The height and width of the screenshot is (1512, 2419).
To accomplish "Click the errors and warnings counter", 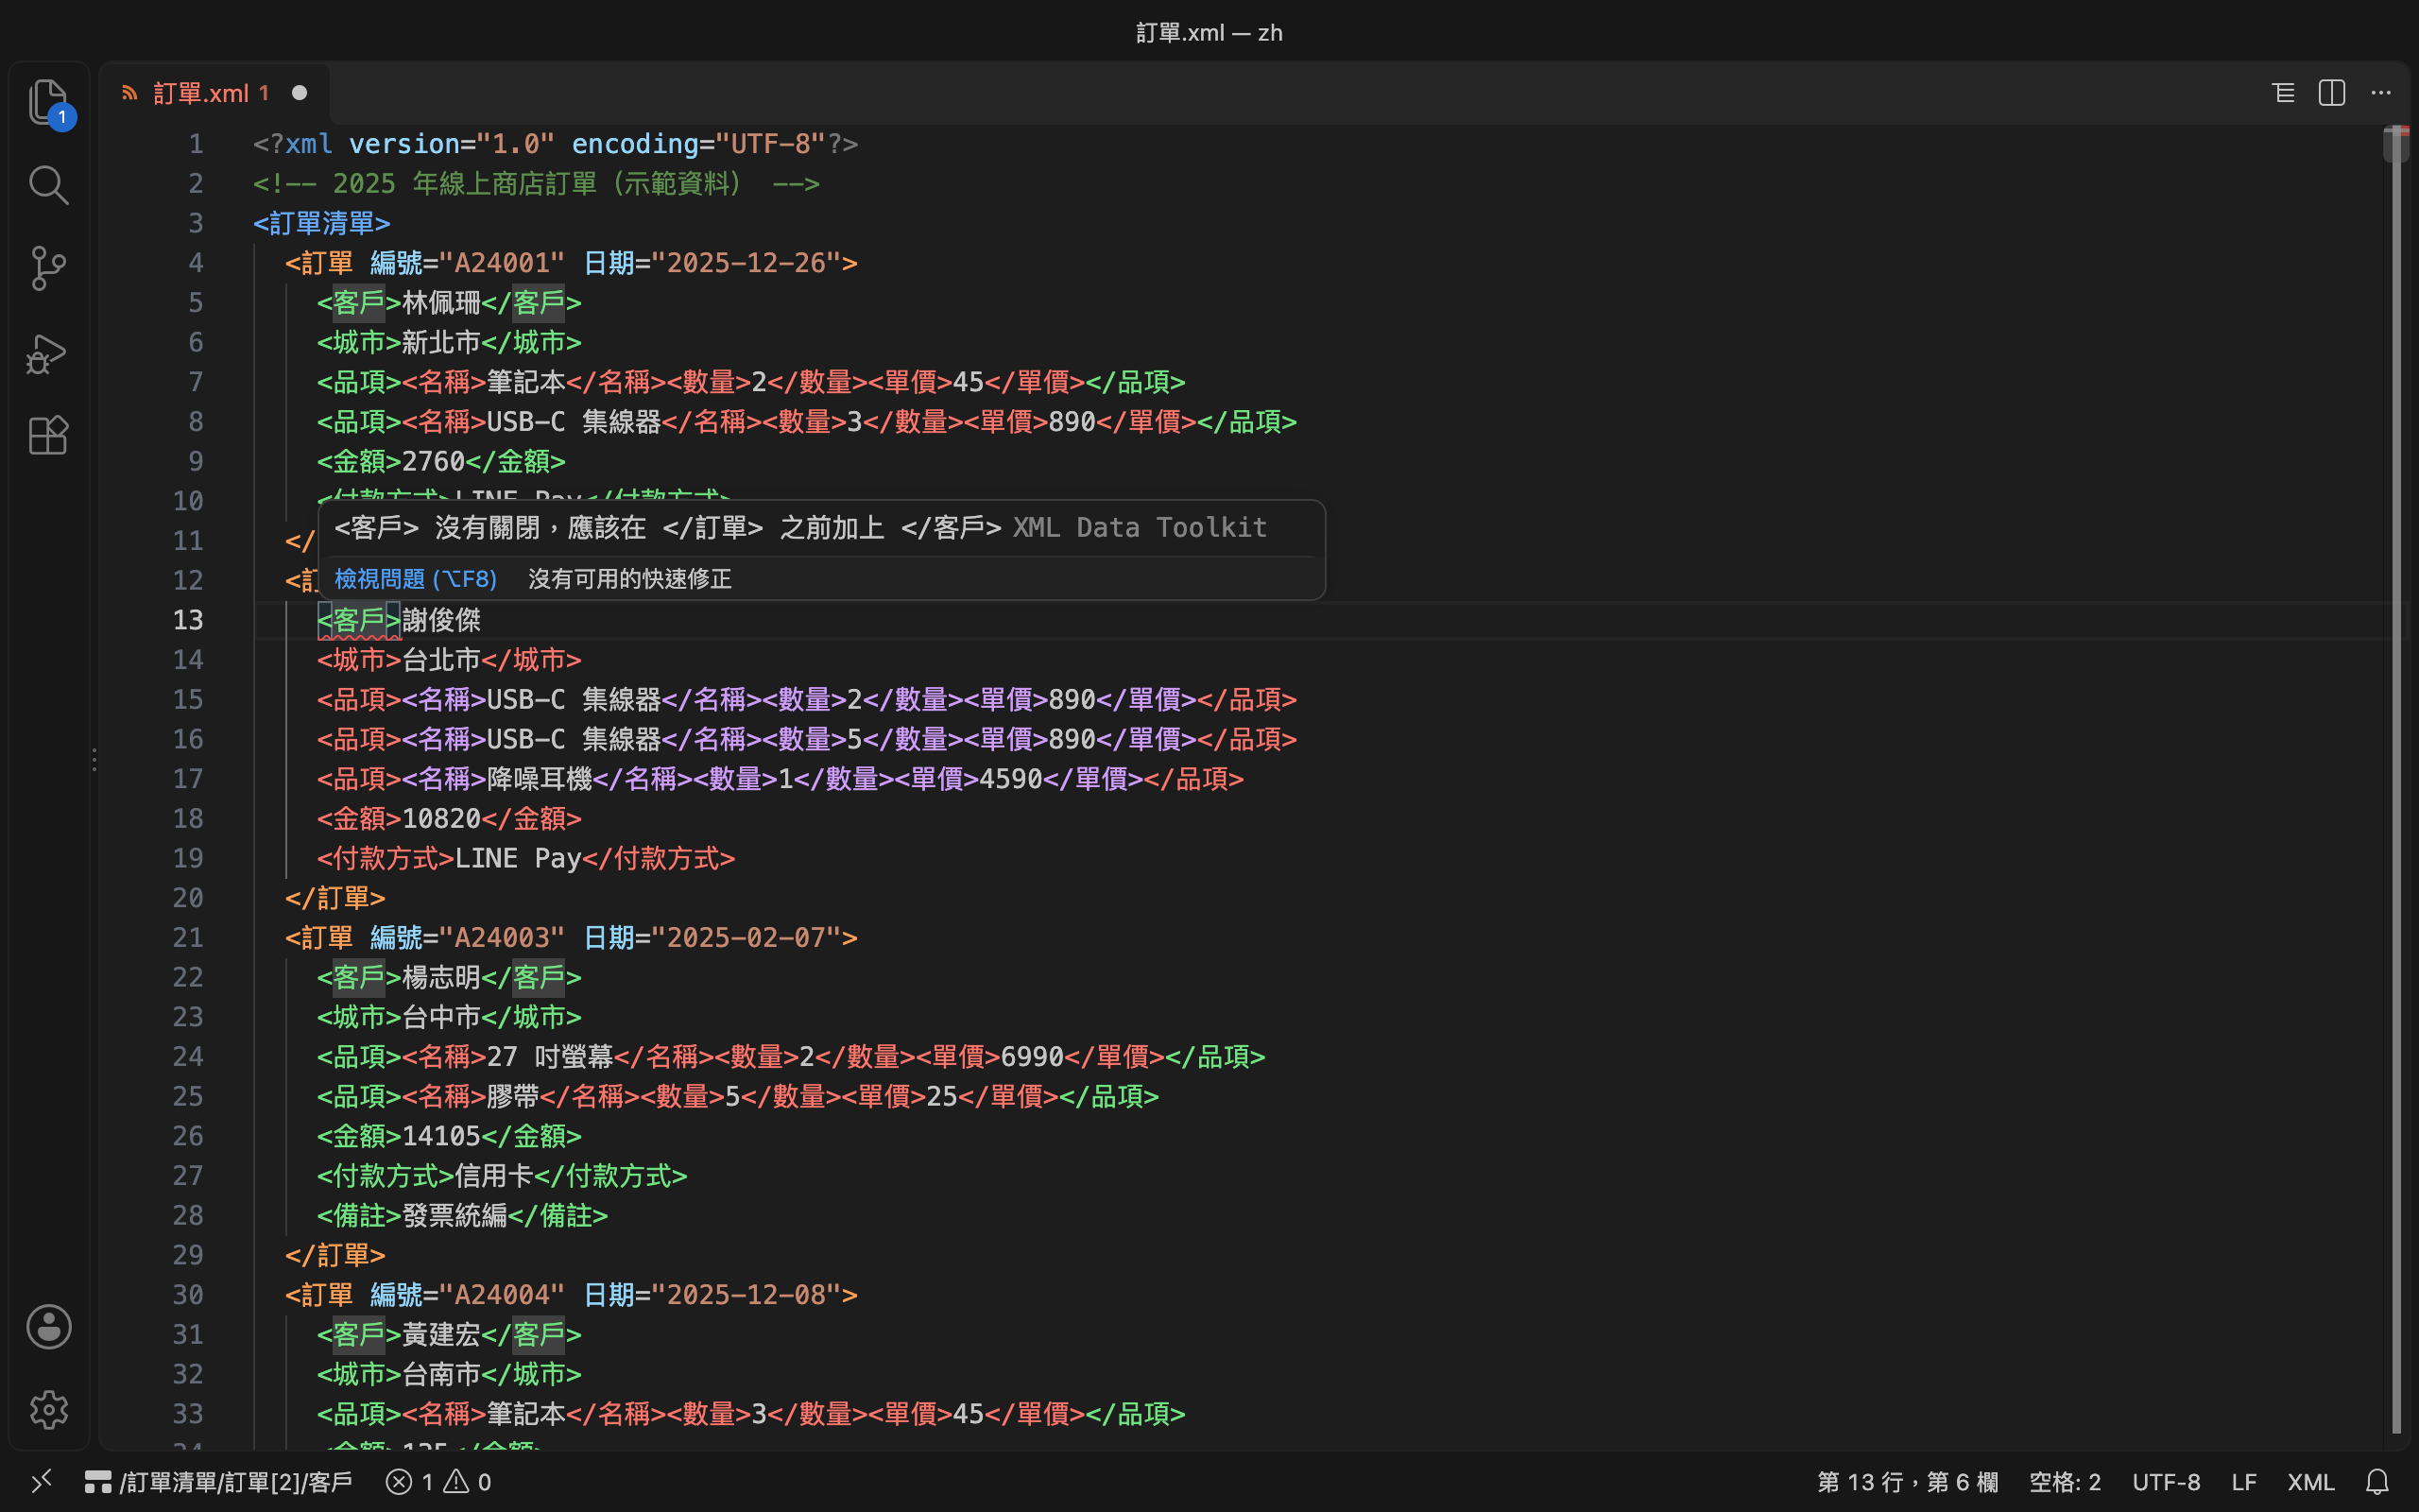I will pyautogui.click(x=438, y=1481).
